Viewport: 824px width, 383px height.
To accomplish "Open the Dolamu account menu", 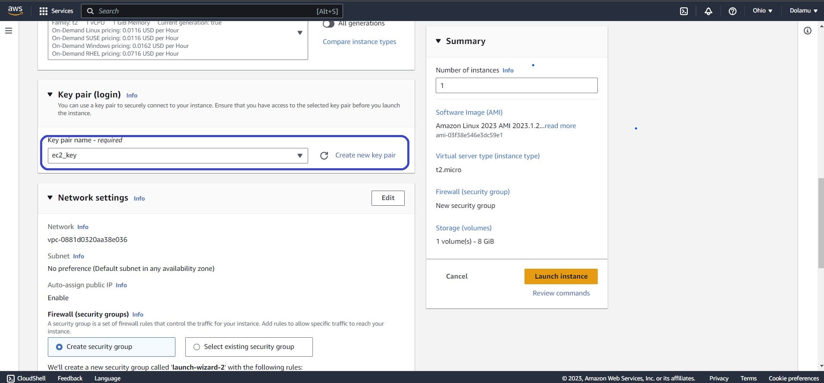I will (x=803, y=11).
